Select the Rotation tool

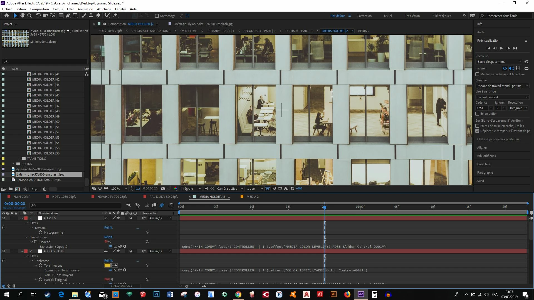pyautogui.click(x=38, y=16)
